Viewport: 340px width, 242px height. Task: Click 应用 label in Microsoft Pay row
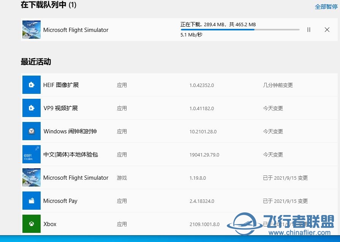tap(122, 201)
